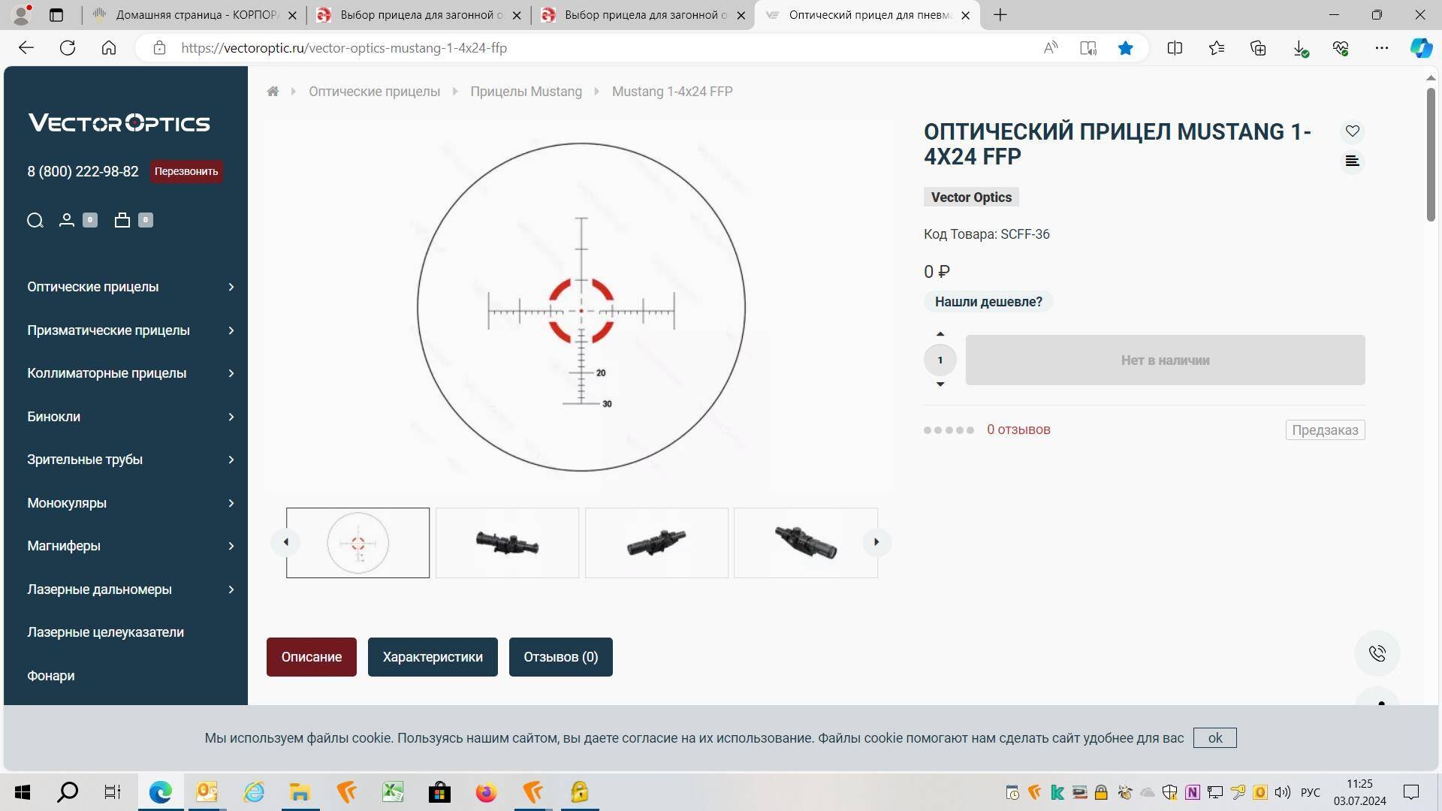Open the user account icon
Screen dimensions: 1442x811
(67, 220)
